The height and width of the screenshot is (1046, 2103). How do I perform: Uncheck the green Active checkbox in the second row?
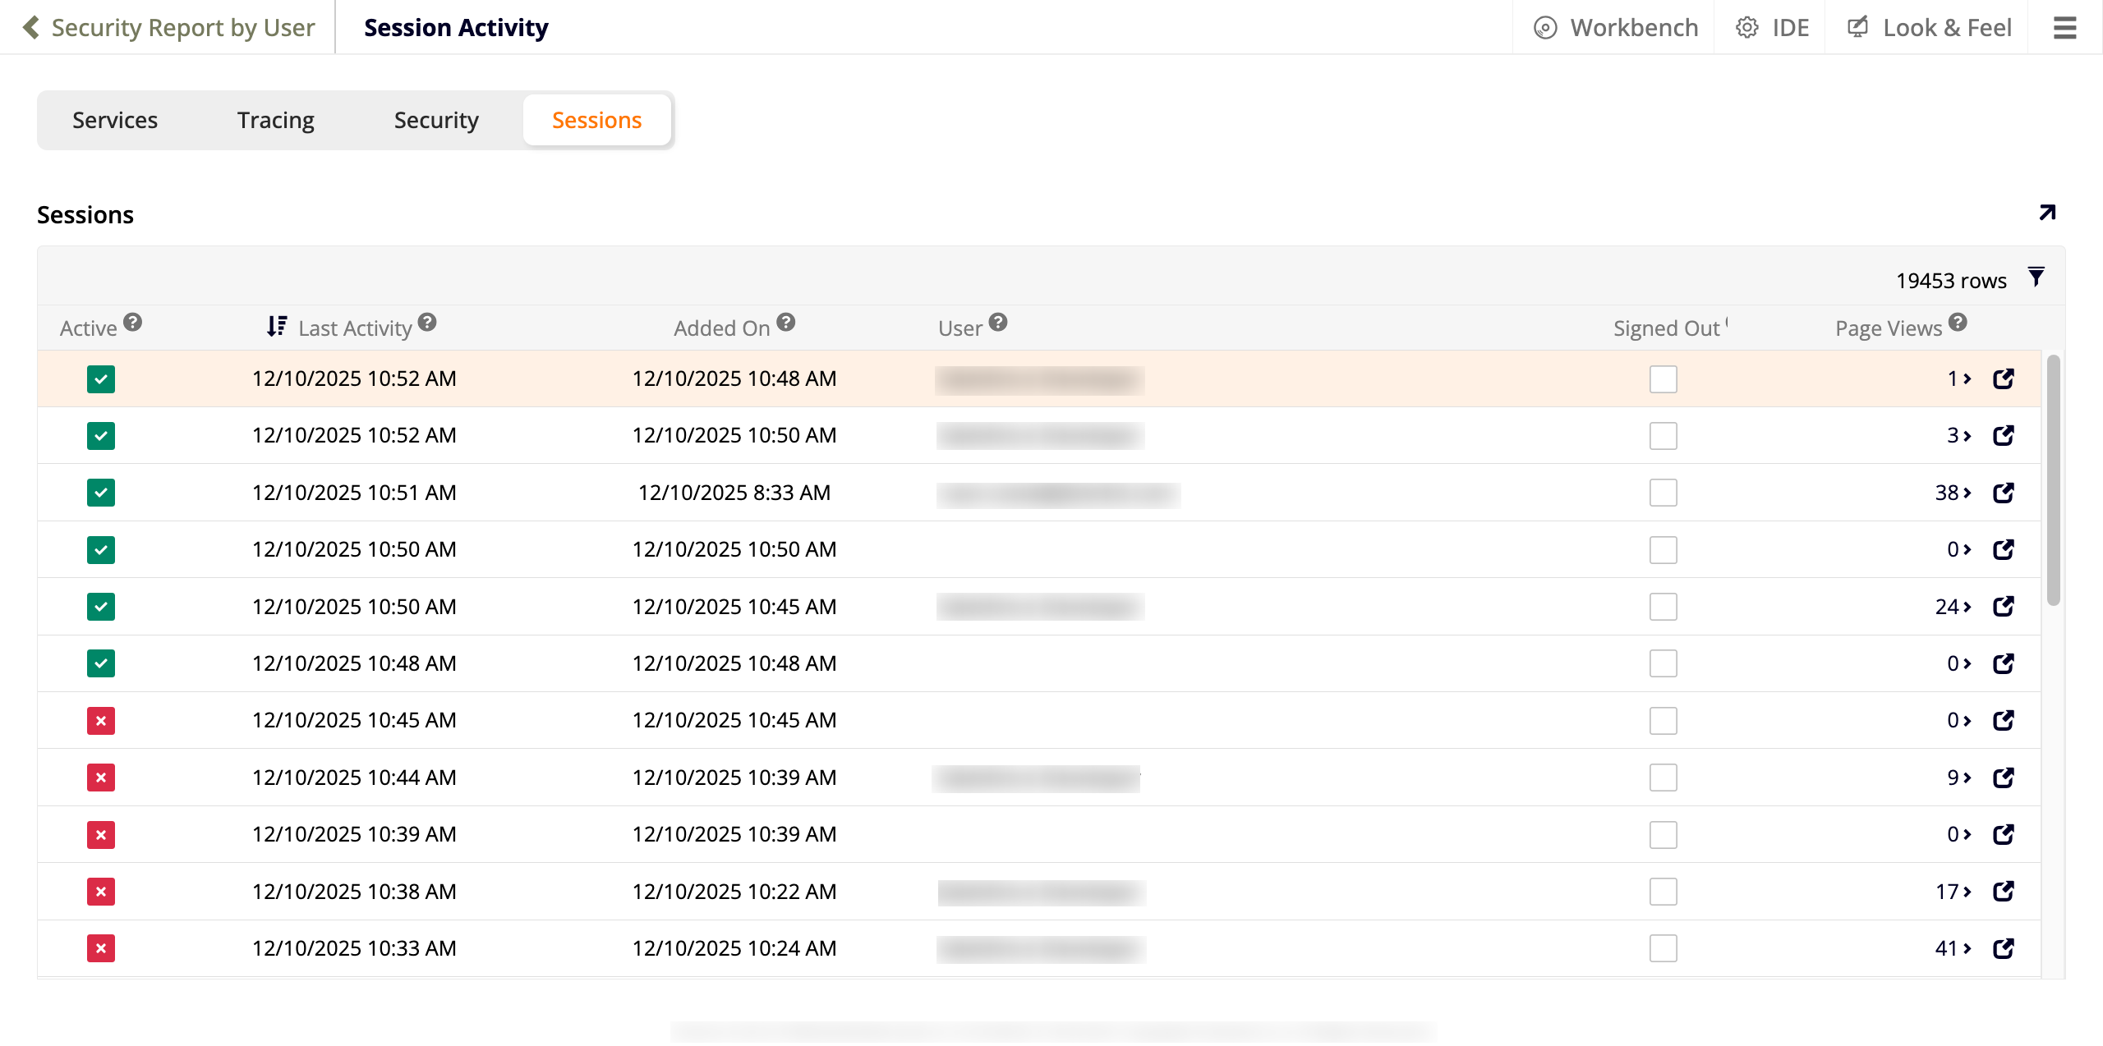click(100, 435)
